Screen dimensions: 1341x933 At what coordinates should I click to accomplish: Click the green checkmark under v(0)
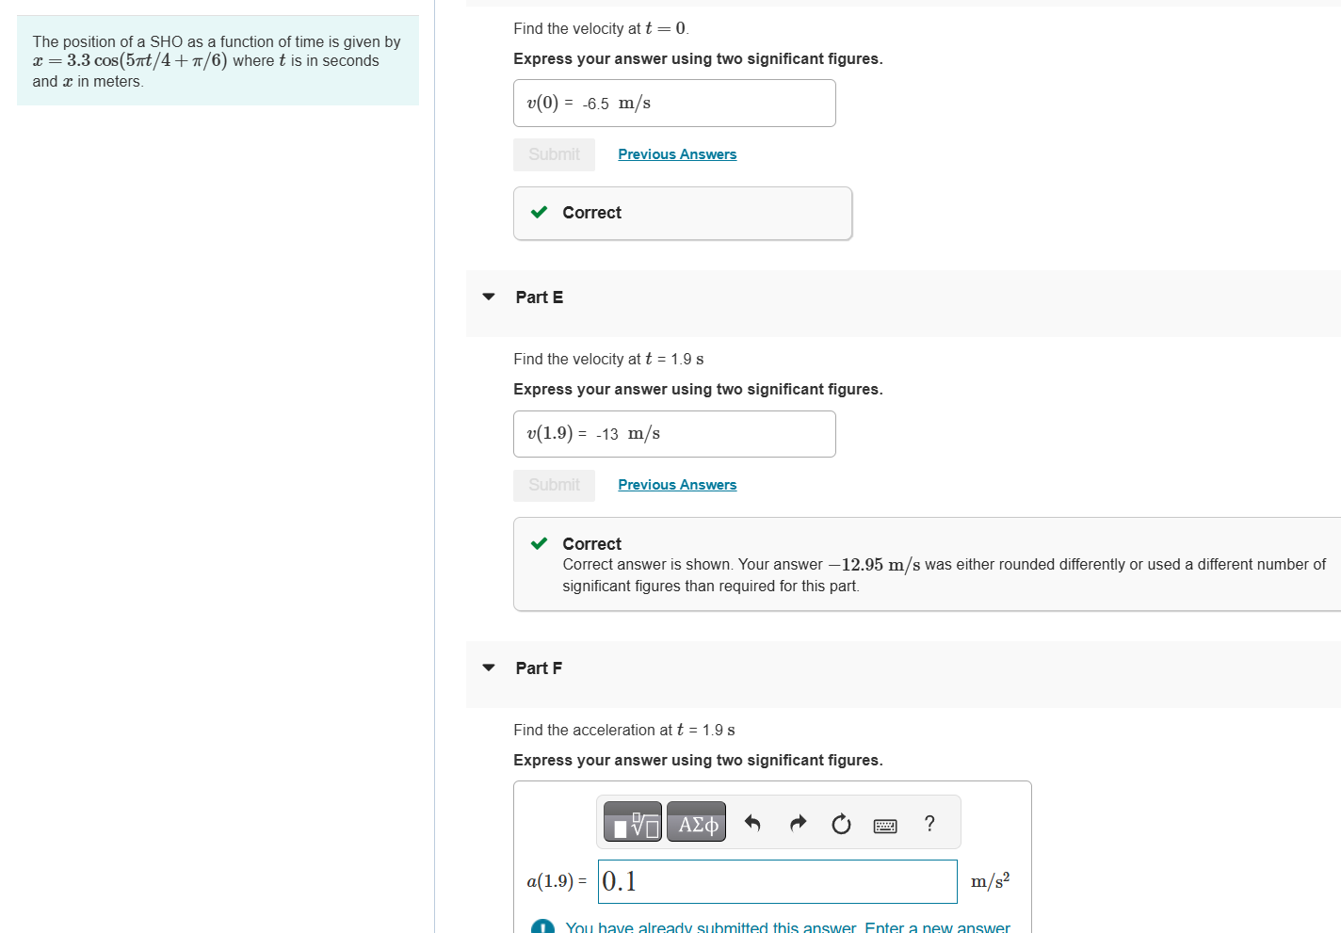(539, 212)
